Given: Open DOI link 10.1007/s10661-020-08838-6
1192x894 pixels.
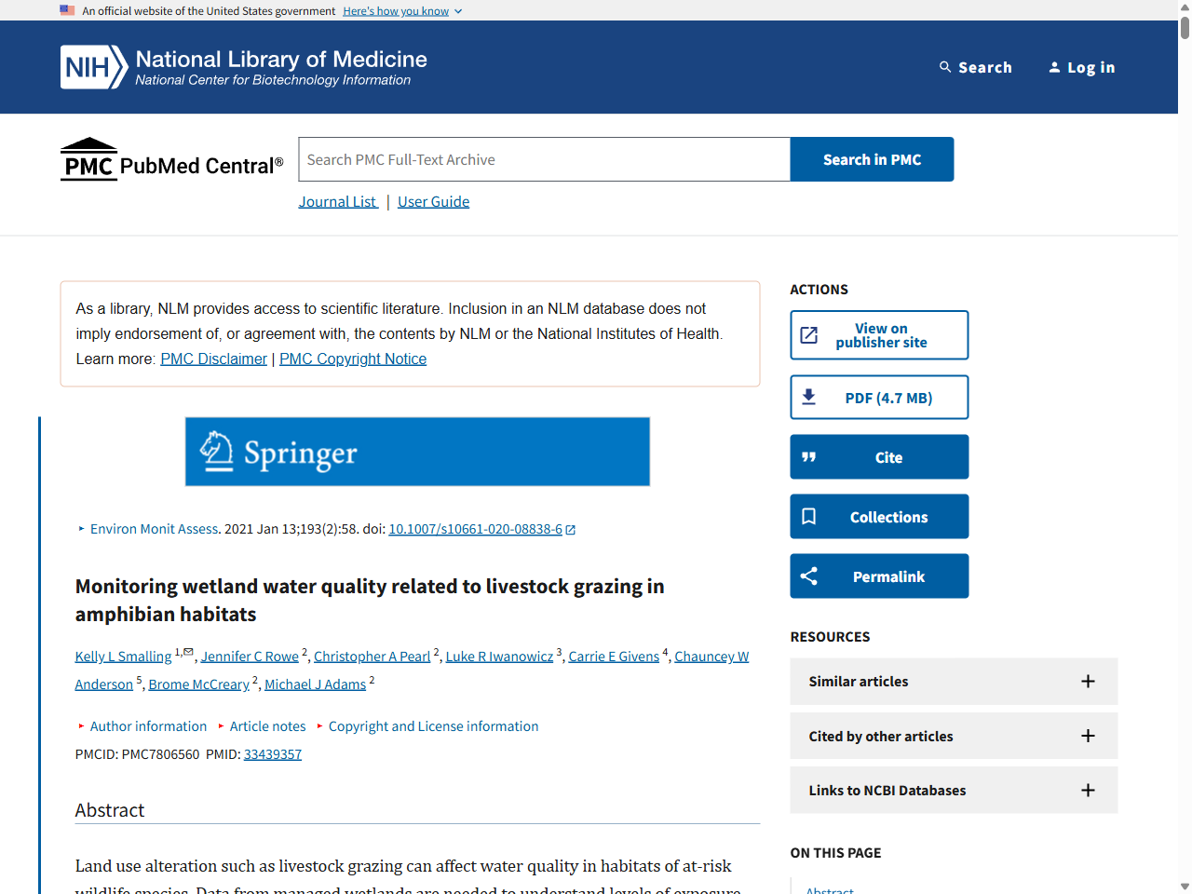Looking at the screenshot, I should coord(475,529).
